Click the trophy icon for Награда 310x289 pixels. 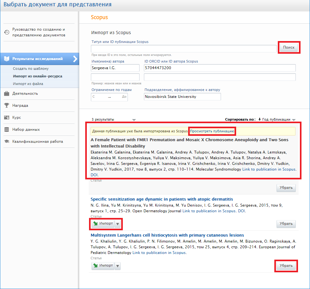[7, 105]
